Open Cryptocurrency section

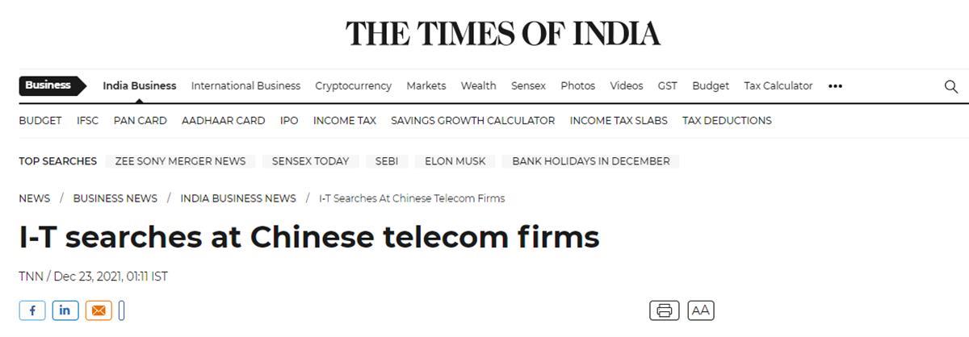point(353,85)
